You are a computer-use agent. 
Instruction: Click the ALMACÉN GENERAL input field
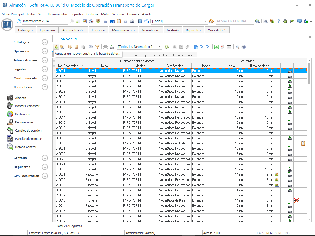pos(234,21)
